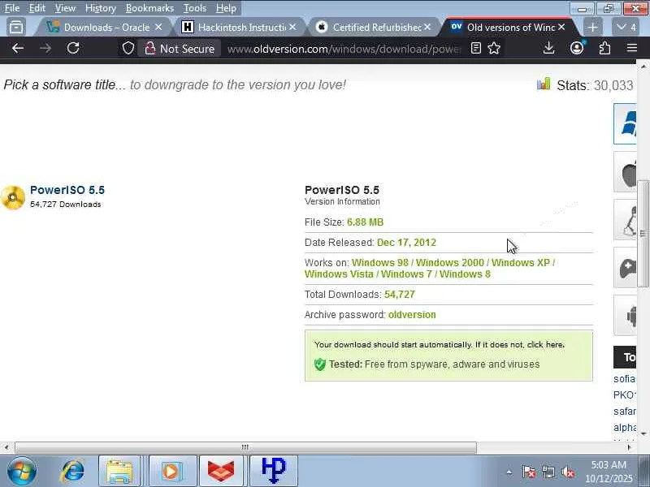Click the Action Center flag icon
Viewport: 650px width, 487px height.
point(529,472)
